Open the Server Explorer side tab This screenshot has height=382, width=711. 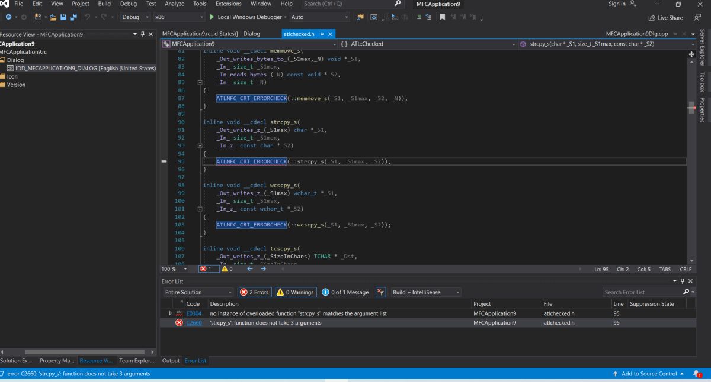coord(703,47)
